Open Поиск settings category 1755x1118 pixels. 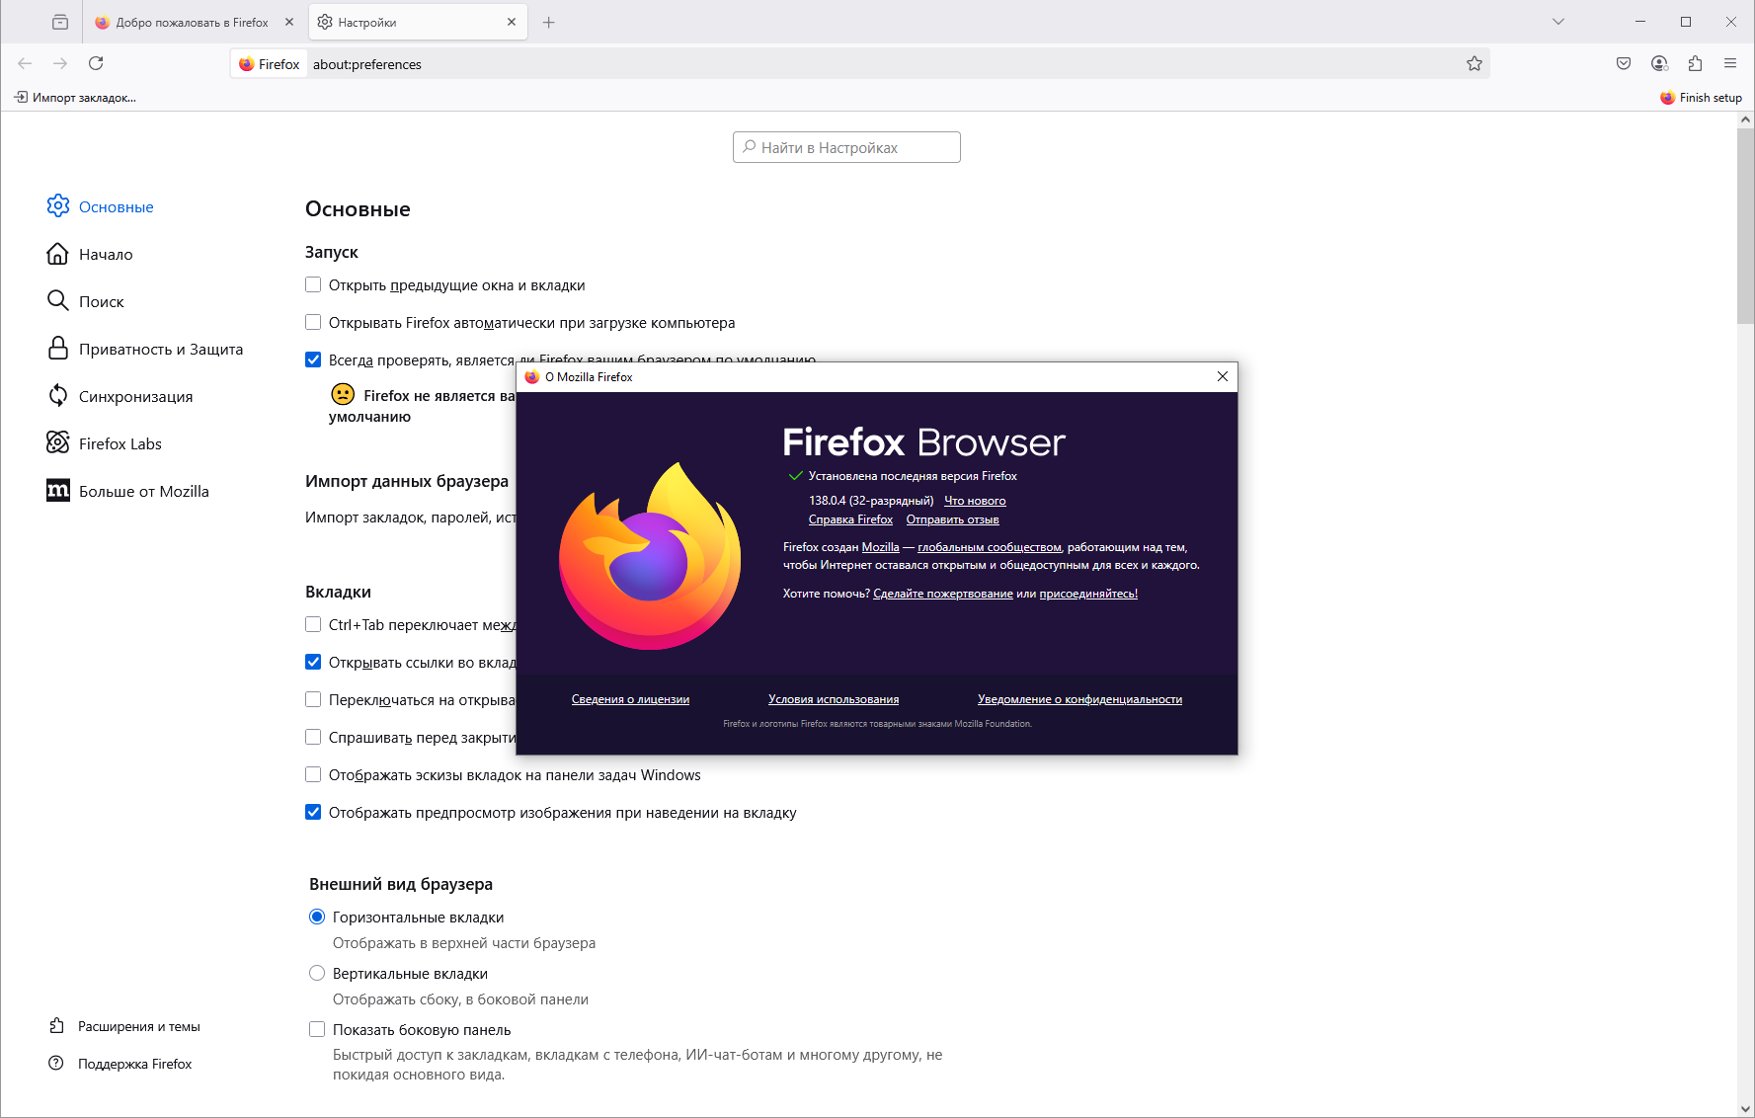86,301
